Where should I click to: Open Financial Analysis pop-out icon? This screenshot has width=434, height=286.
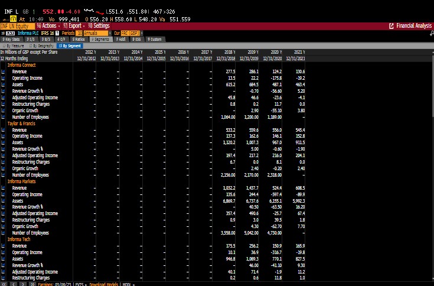(x=391, y=26)
